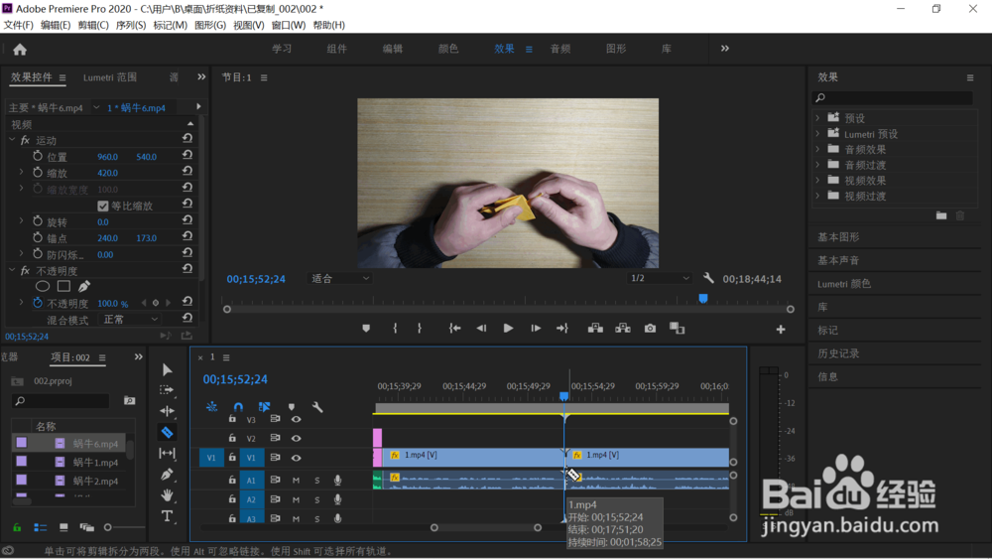Select the Slip tool
992x559 pixels.
coord(167,454)
